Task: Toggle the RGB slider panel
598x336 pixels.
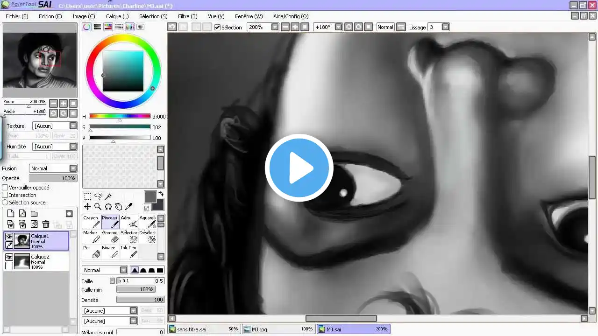Action: [x=98, y=27]
